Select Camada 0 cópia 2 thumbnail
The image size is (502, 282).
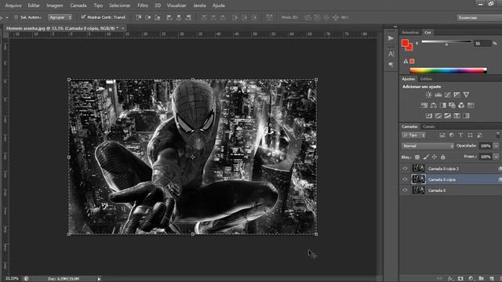418,168
